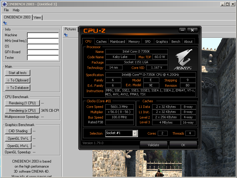Click the Threads value 4
Image resolution: width=237 pixels, height=178 pixels.
tap(190, 133)
